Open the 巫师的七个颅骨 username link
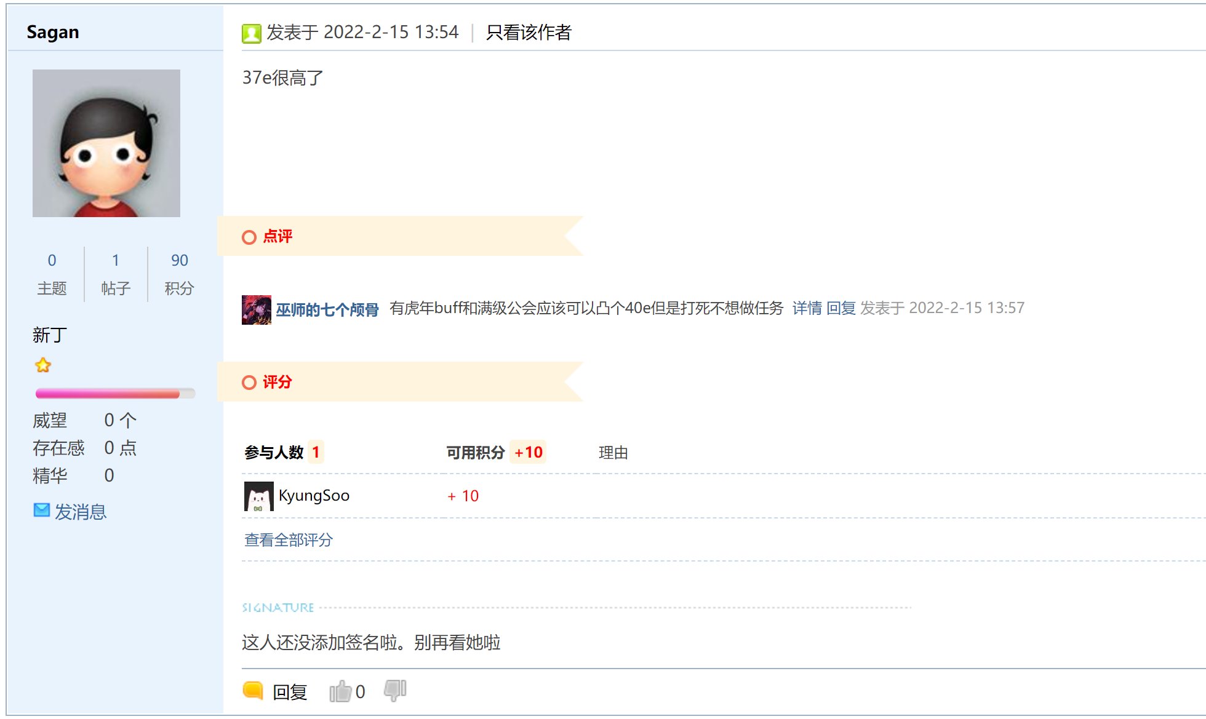Screen dimensions: 1206x719 (327, 309)
